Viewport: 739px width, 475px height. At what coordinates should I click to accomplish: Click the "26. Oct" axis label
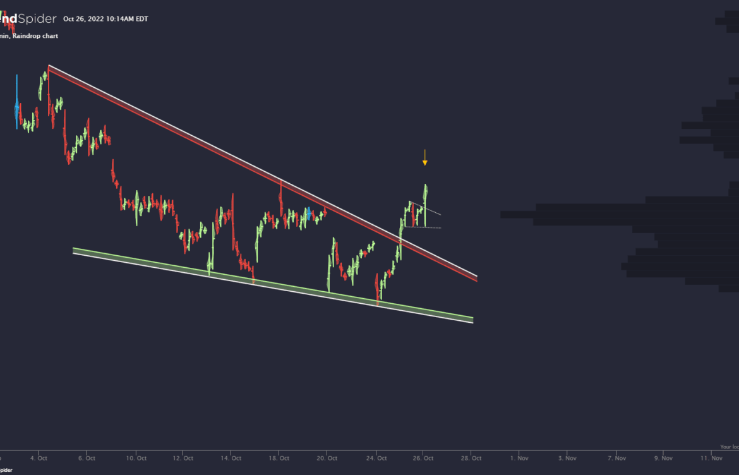click(x=424, y=457)
